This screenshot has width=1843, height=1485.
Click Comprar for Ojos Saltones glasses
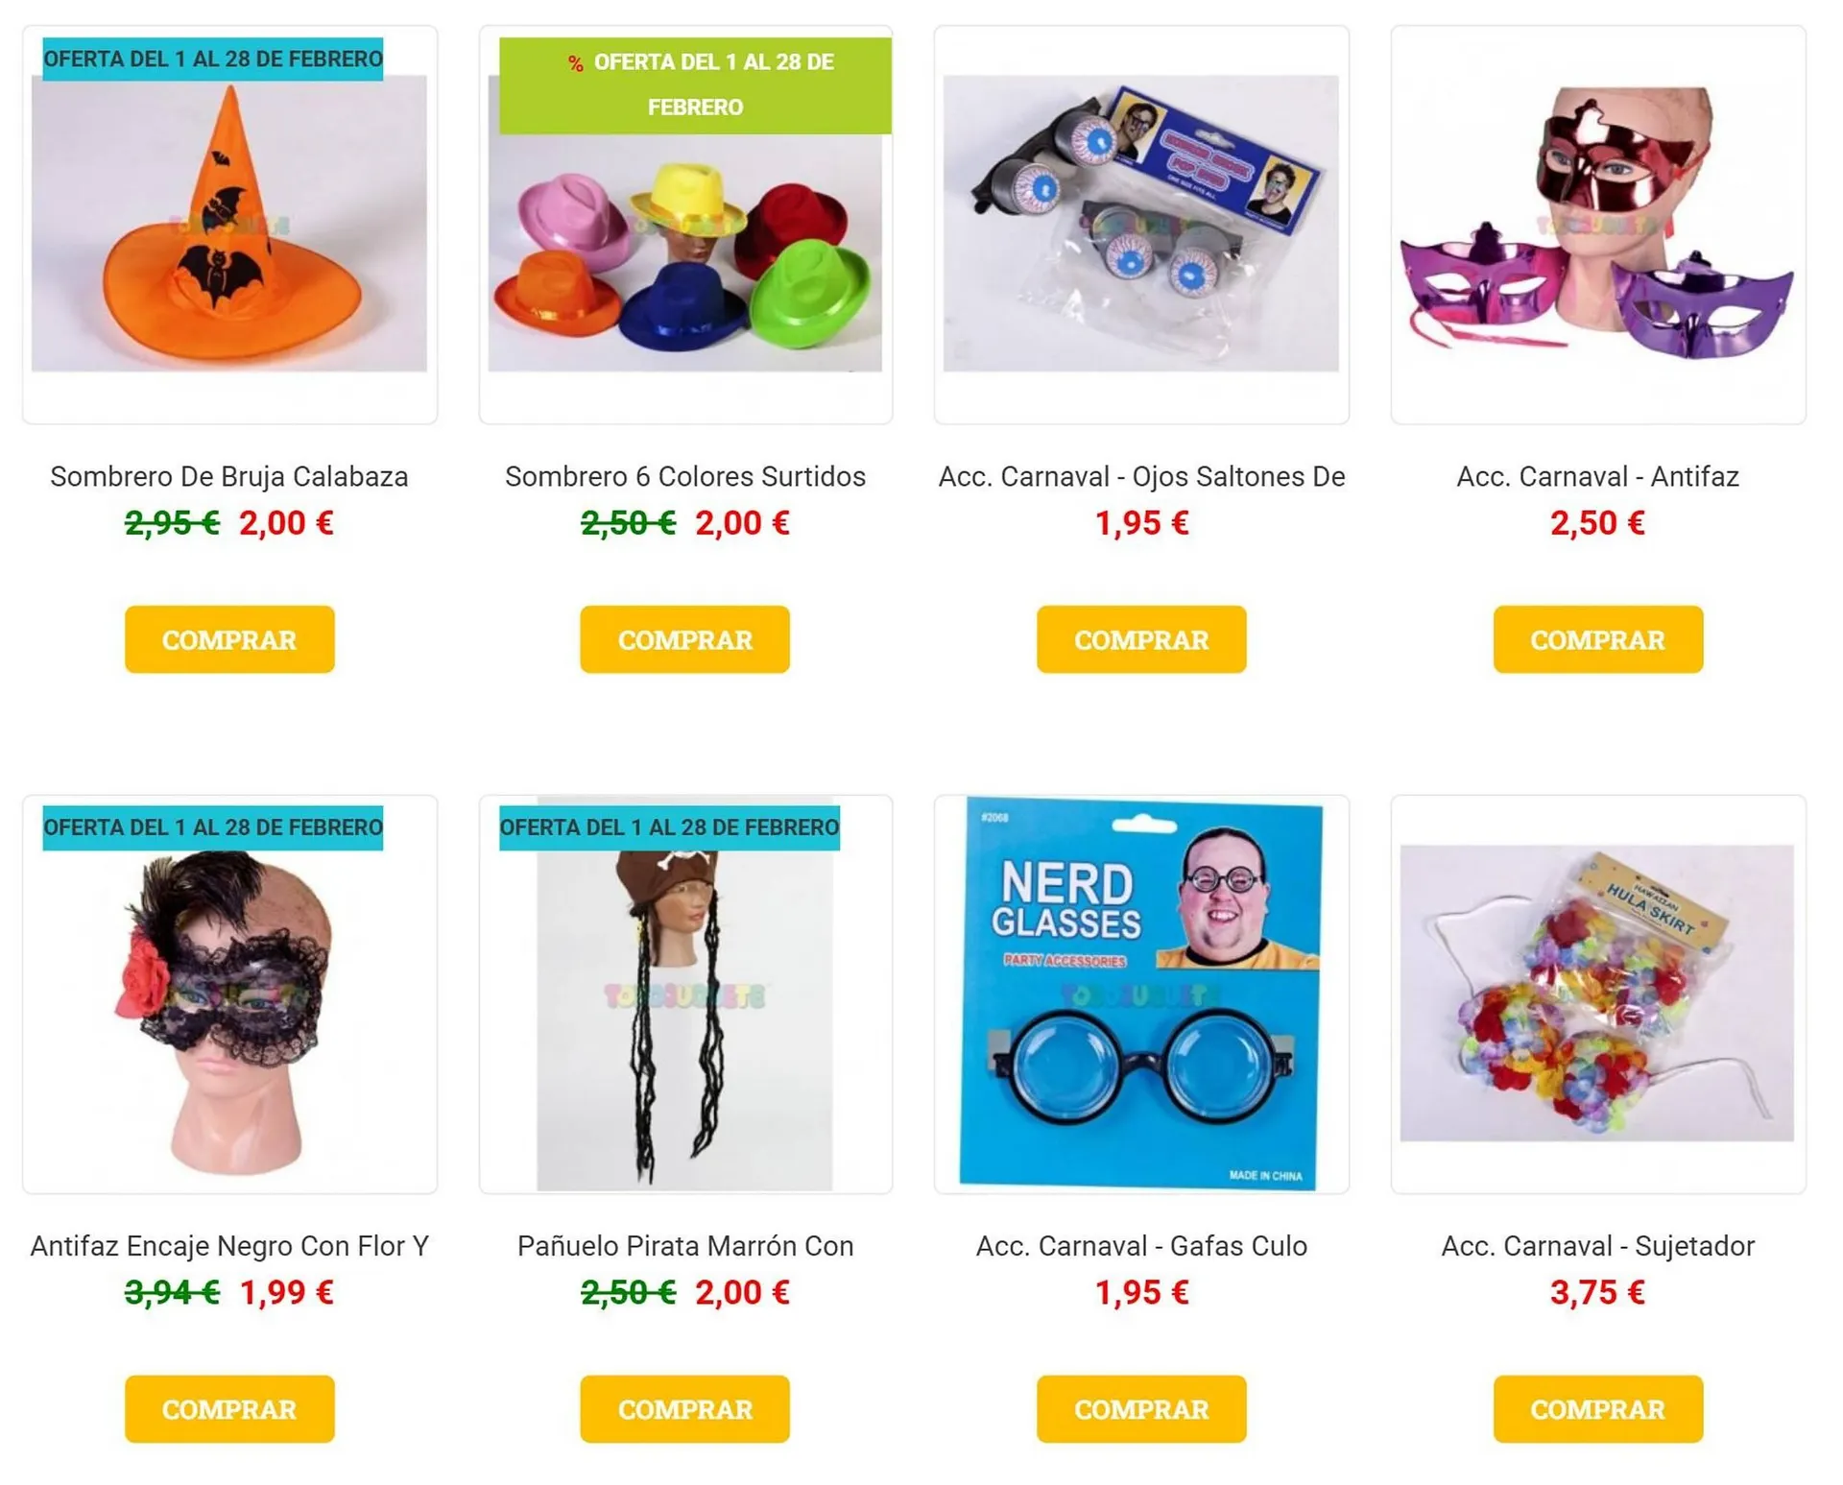tap(1141, 639)
